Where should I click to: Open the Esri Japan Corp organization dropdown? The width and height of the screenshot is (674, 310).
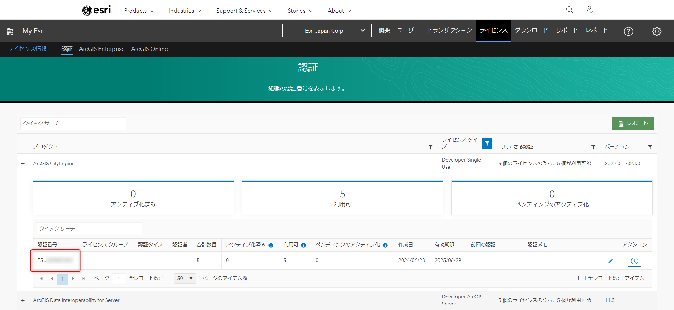pos(327,31)
